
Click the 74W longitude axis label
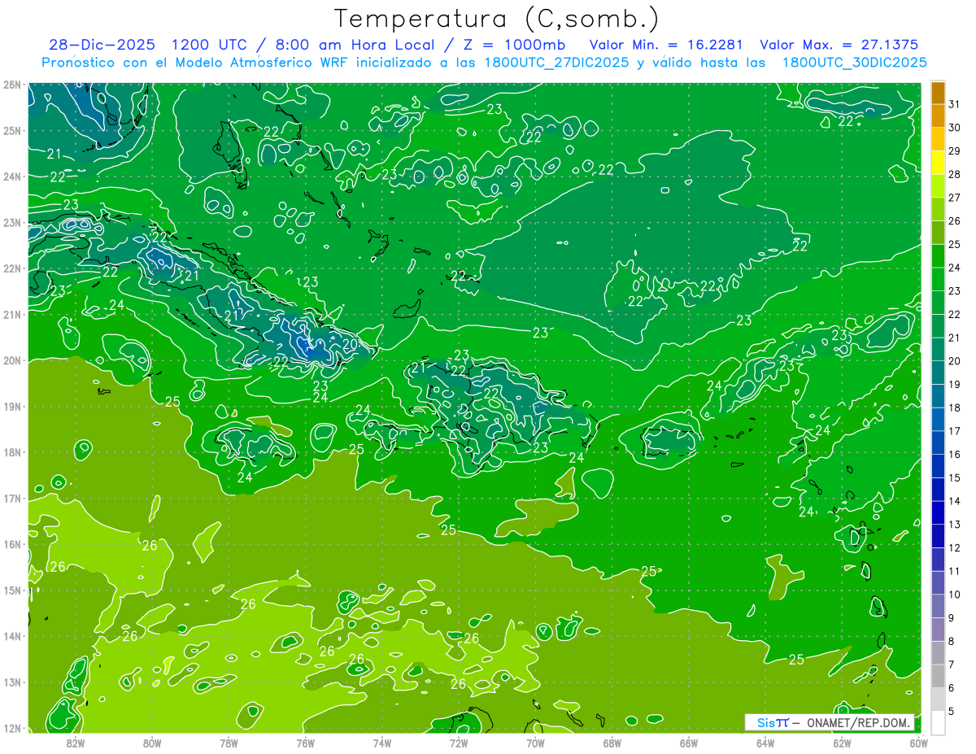point(382,743)
